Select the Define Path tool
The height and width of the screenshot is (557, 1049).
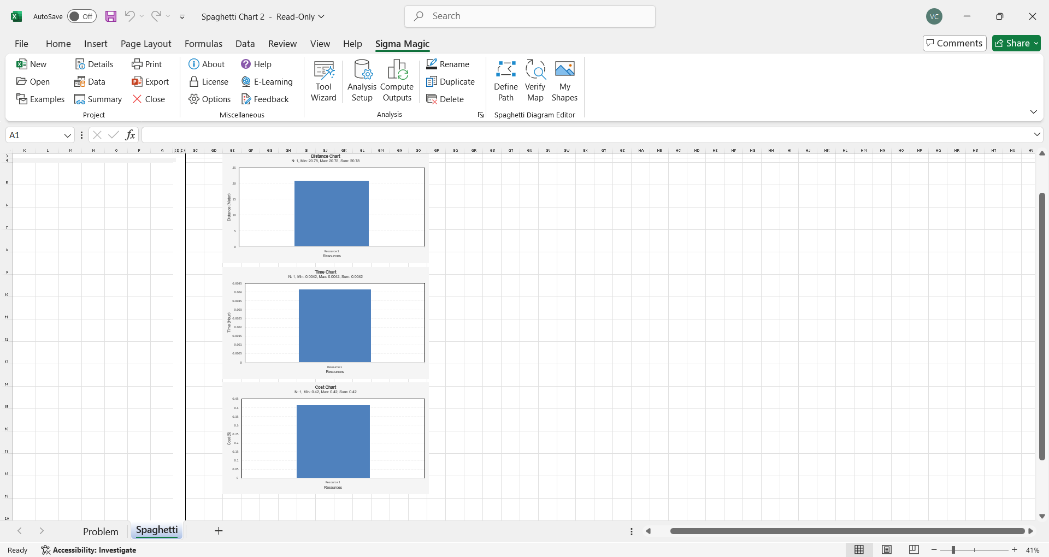pos(505,81)
